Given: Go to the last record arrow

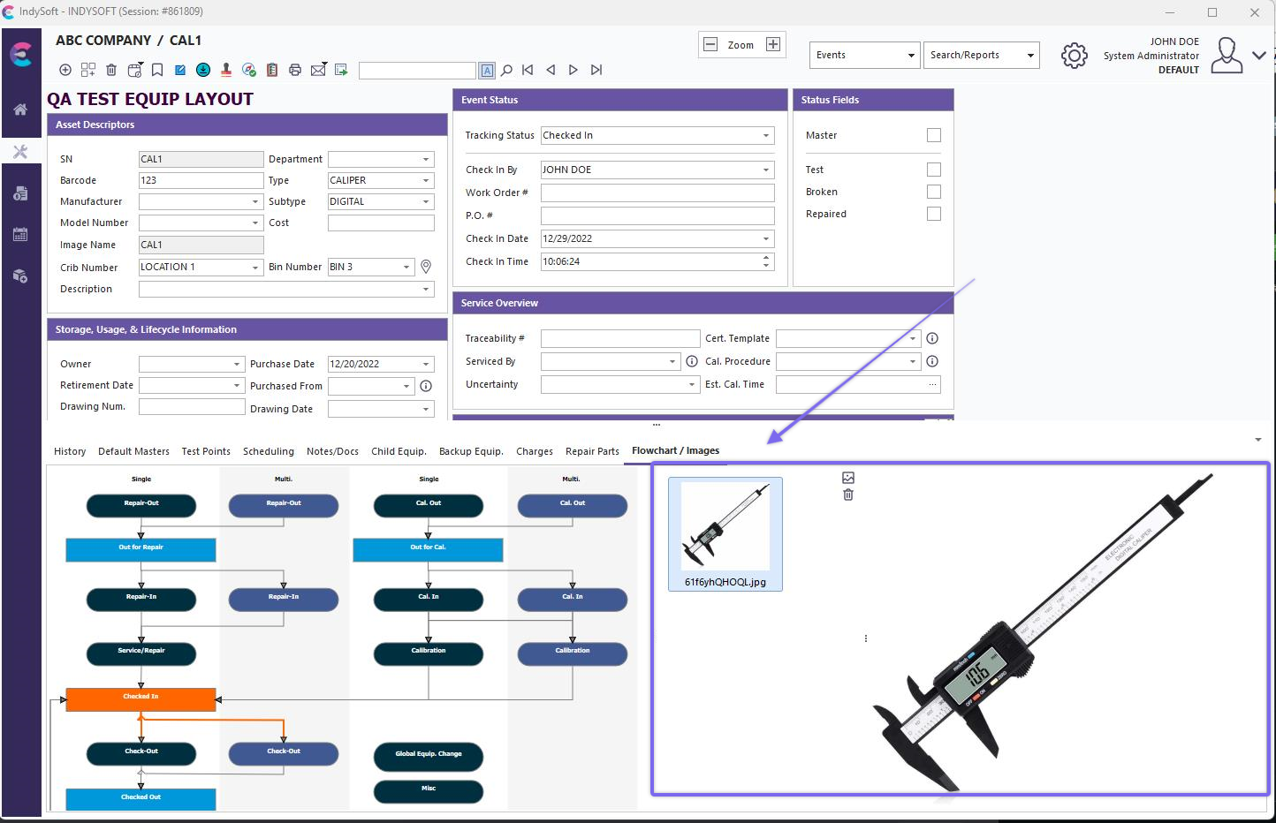Looking at the screenshot, I should (x=596, y=70).
